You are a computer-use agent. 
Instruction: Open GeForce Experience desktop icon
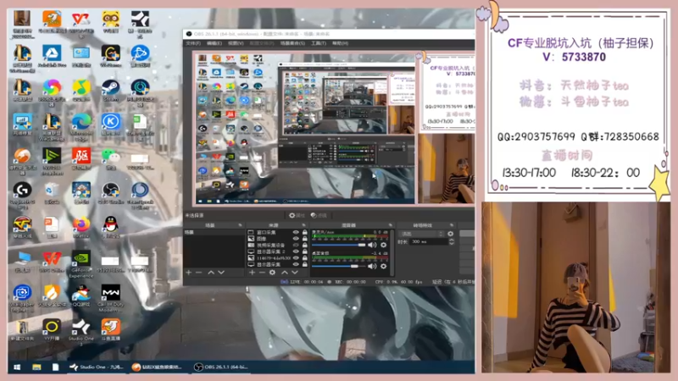point(81,263)
